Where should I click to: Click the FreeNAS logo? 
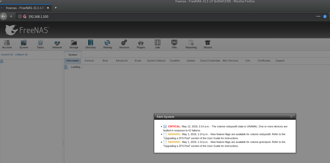[27, 30]
